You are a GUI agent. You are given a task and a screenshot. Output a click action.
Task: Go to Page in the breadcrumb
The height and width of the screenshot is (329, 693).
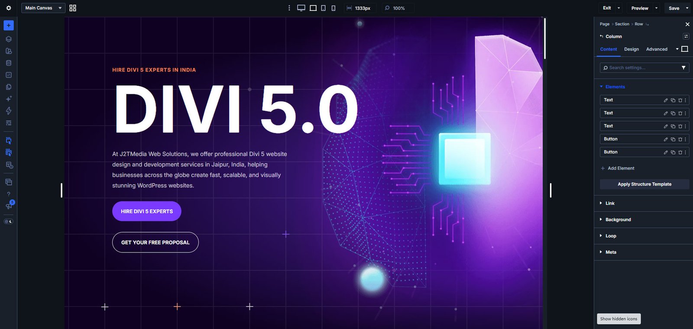[x=605, y=24]
